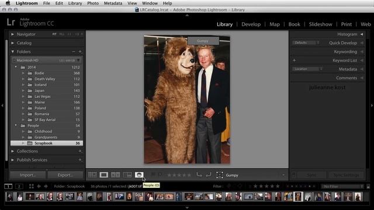Toggle the filter on/off switch

click(x=368, y=187)
